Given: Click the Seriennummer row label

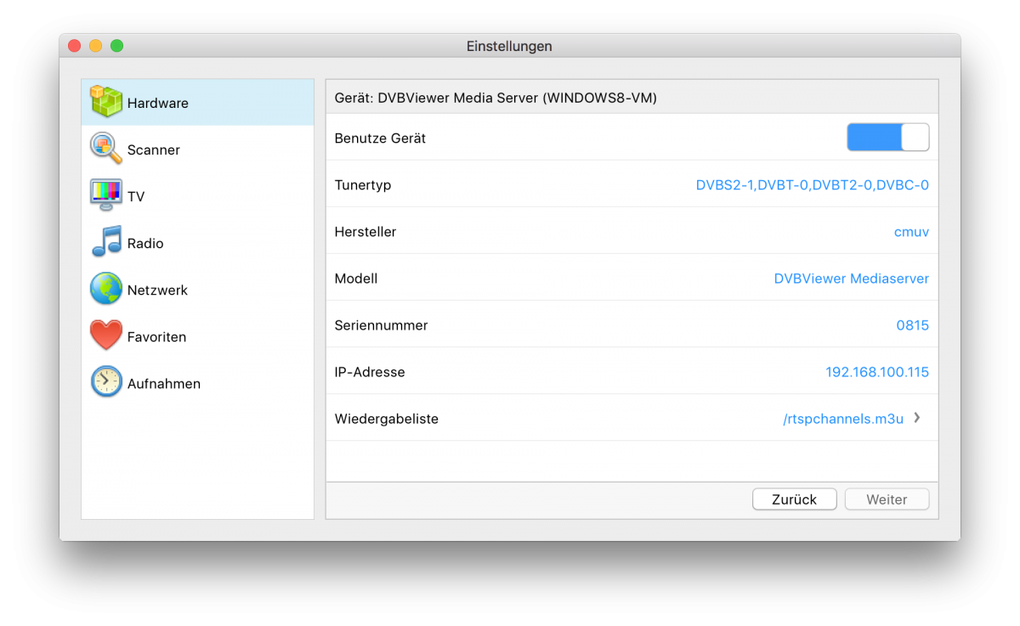Looking at the screenshot, I should click(382, 325).
